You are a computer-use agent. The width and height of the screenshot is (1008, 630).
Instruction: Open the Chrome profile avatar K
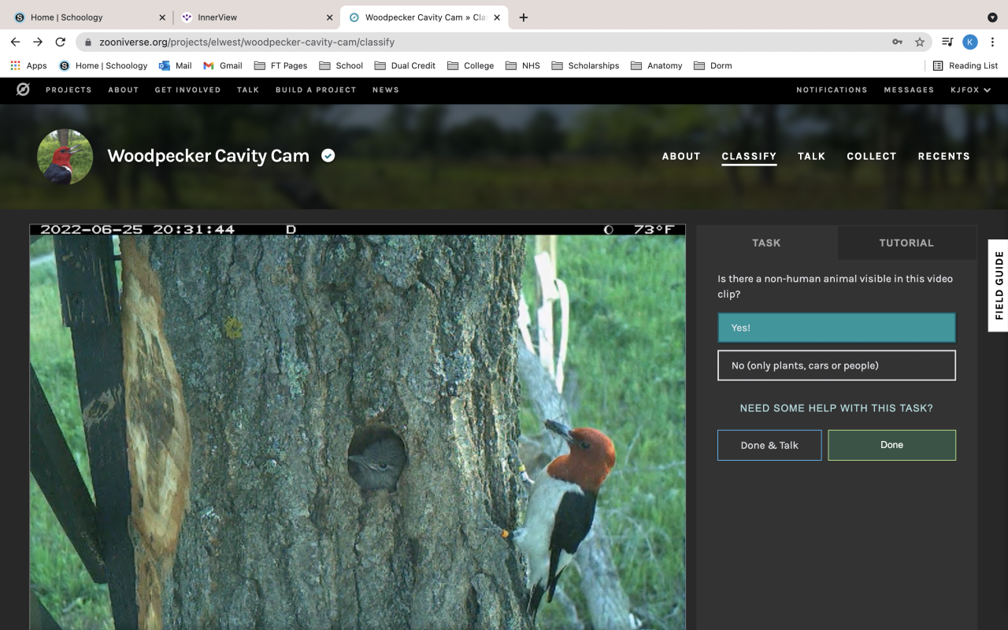pos(970,42)
